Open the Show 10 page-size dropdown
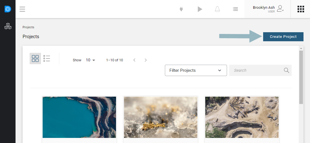Image resolution: width=310 pixels, height=143 pixels. click(91, 60)
